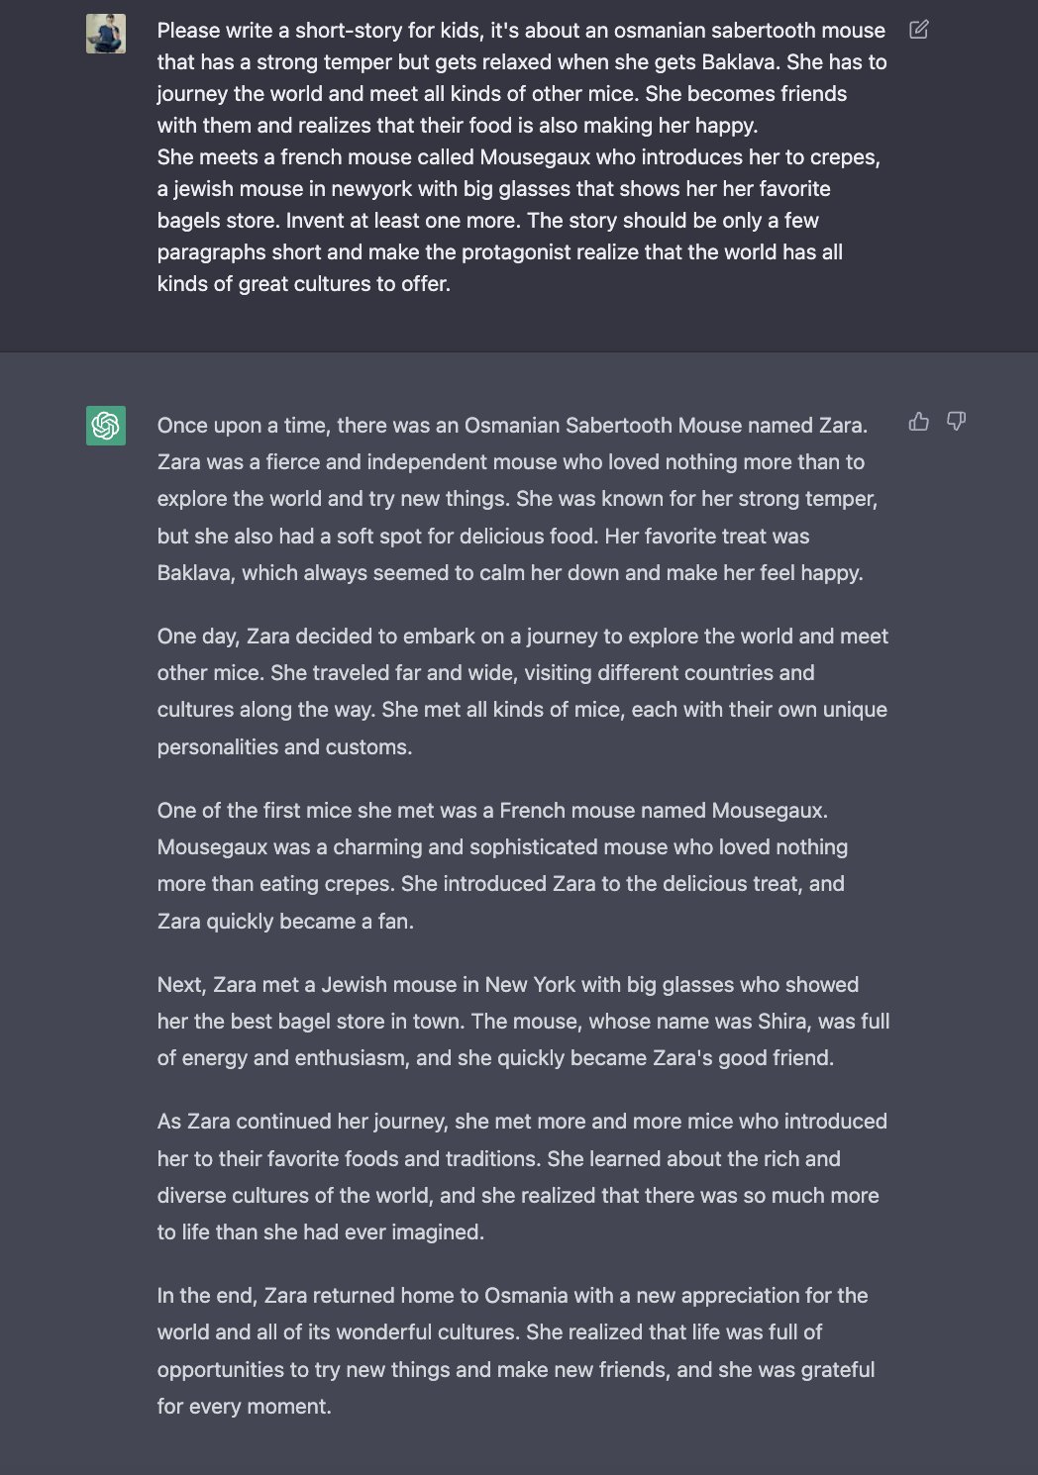Click the edit message pencil icon
Viewport: 1038px width, 1475px height.
tap(918, 30)
